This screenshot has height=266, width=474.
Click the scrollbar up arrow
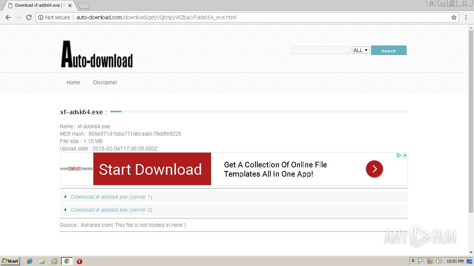click(x=471, y=27)
